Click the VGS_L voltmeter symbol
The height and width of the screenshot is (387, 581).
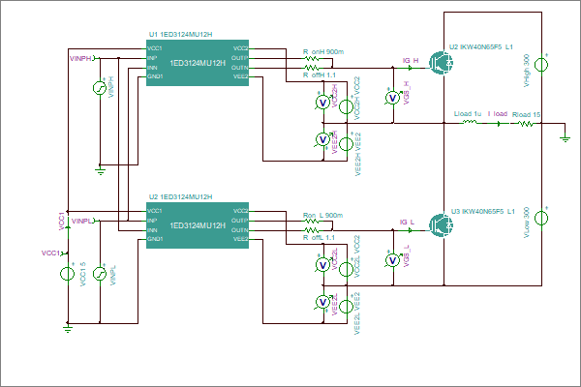tap(393, 260)
